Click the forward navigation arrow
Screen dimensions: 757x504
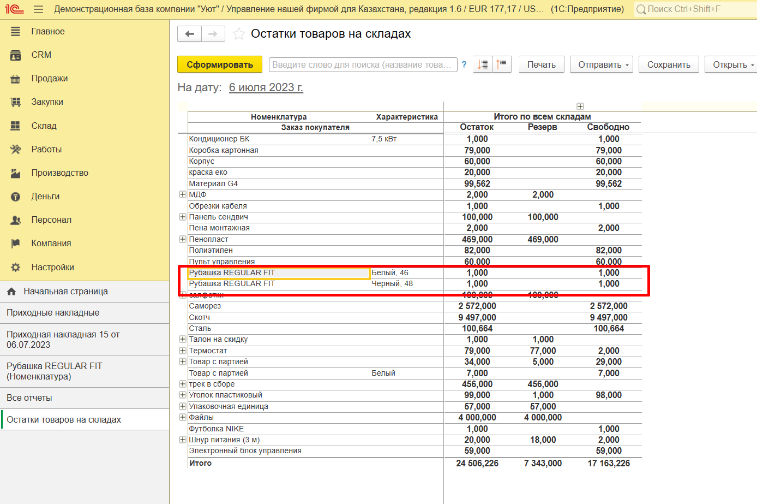[213, 34]
